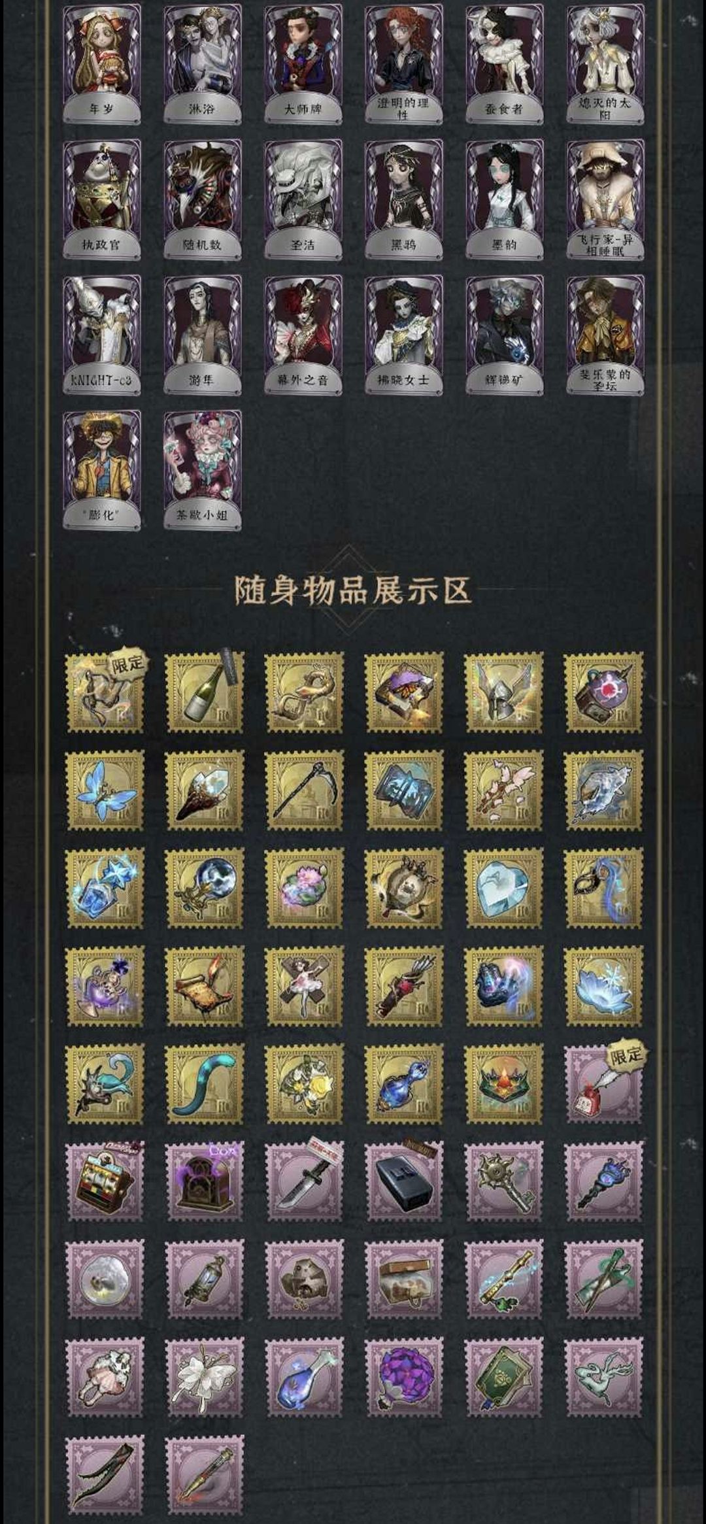The height and width of the screenshot is (1524, 706).
Task: Click the 随身物品展示区 section heading
Action: click(x=353, y=590)
